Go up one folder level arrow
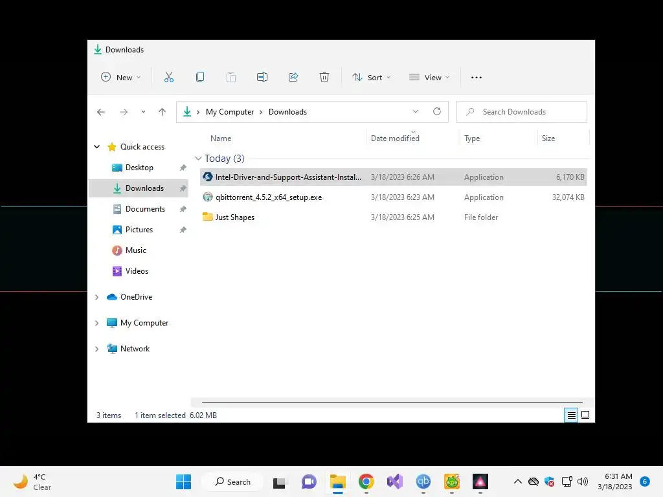Image resolution: width=663 pixels, height=497 pixels. 162,112
